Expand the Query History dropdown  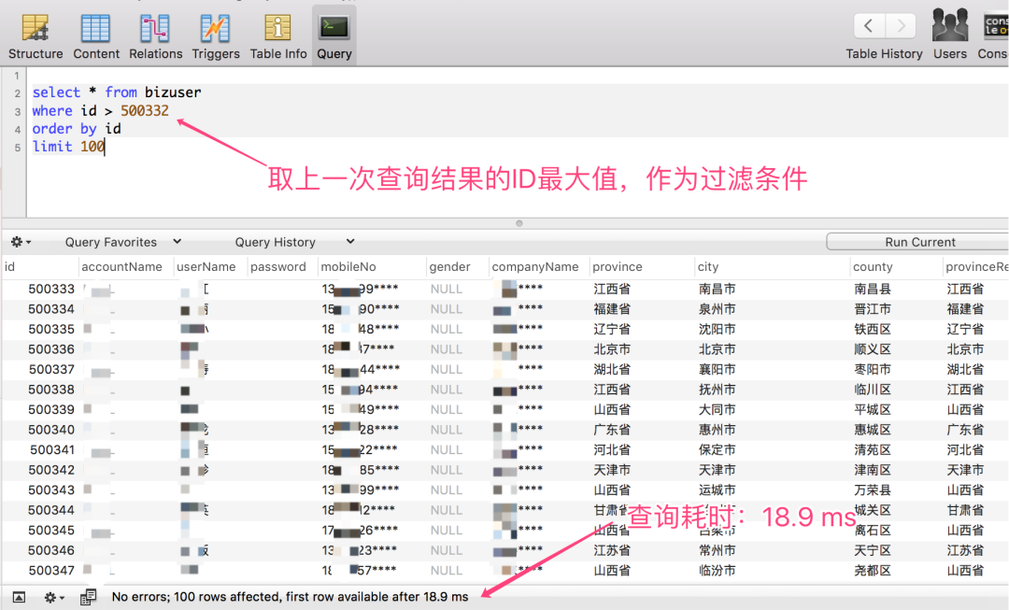[x=294, y=242]
